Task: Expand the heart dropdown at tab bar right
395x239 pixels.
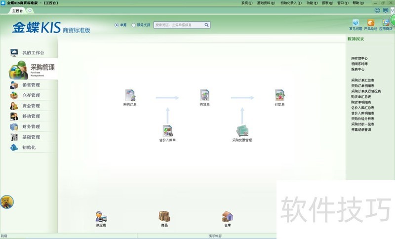Action: point(393,10)
